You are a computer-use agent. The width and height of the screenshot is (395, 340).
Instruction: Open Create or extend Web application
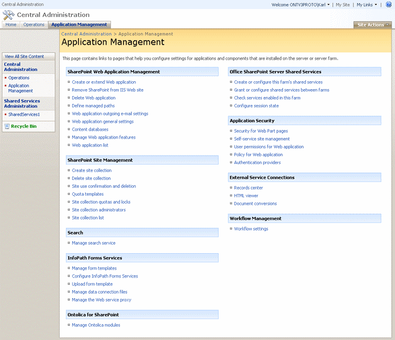pos(104,82)
